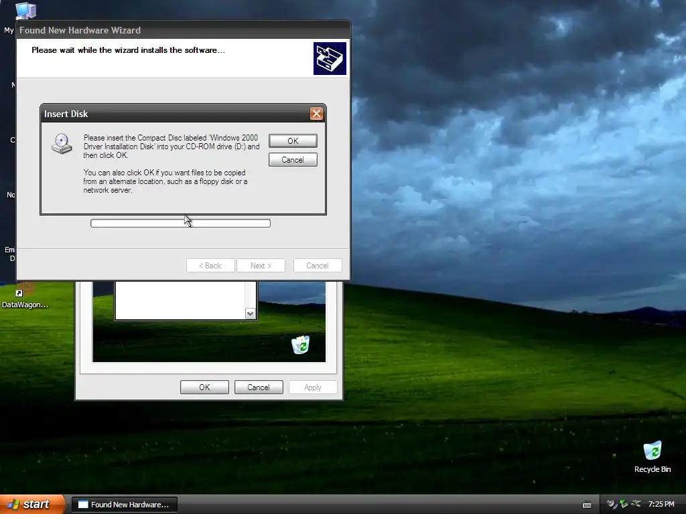Click the install progress bar in wizard

click(x=180, y=224)
